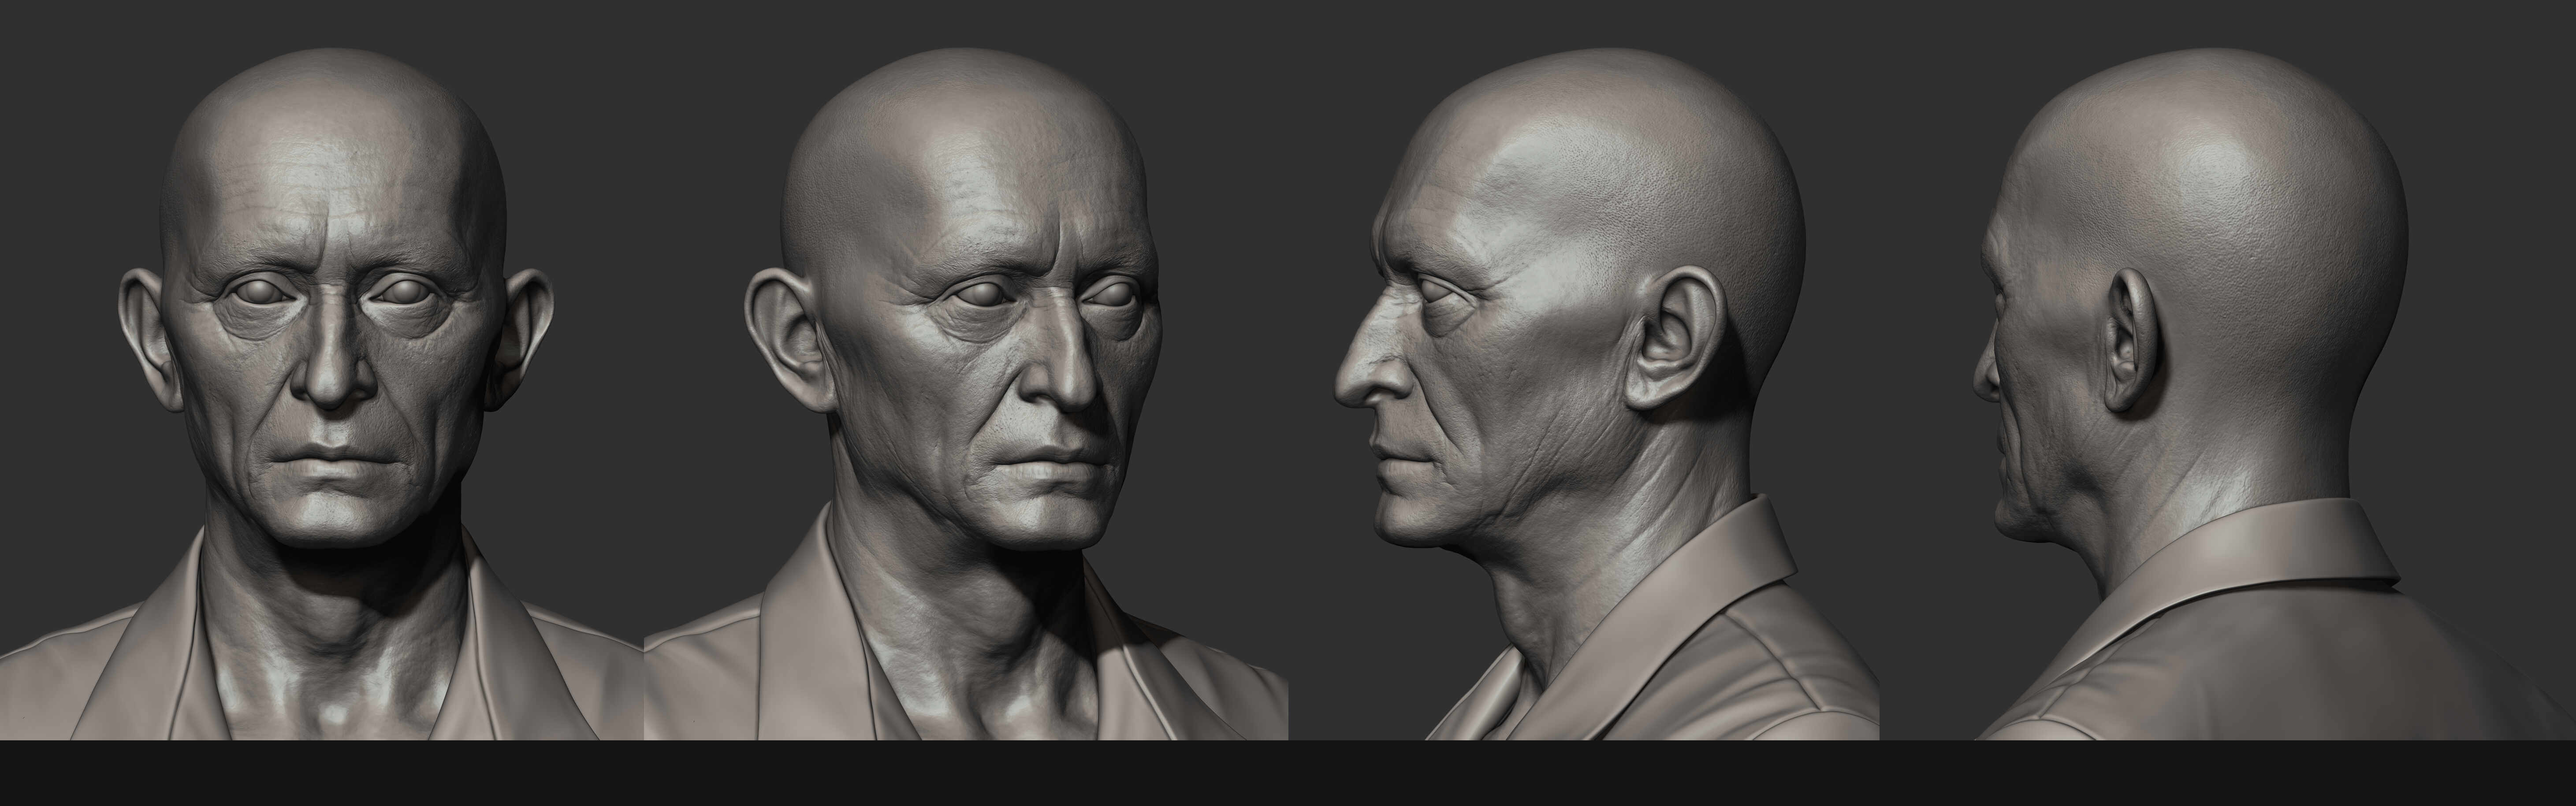Select the front-facing head sculpt render
The width and height of the screenshot is (2576, 806).
[x=322, y=370]
